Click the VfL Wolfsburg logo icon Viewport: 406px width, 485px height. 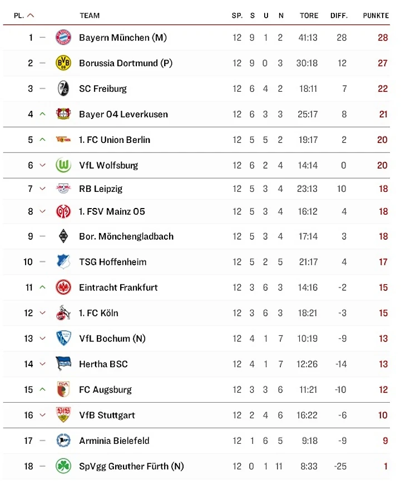(x=63, y=165)
